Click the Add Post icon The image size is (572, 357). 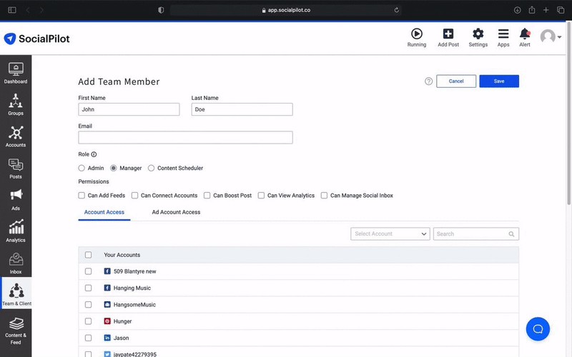448,38
